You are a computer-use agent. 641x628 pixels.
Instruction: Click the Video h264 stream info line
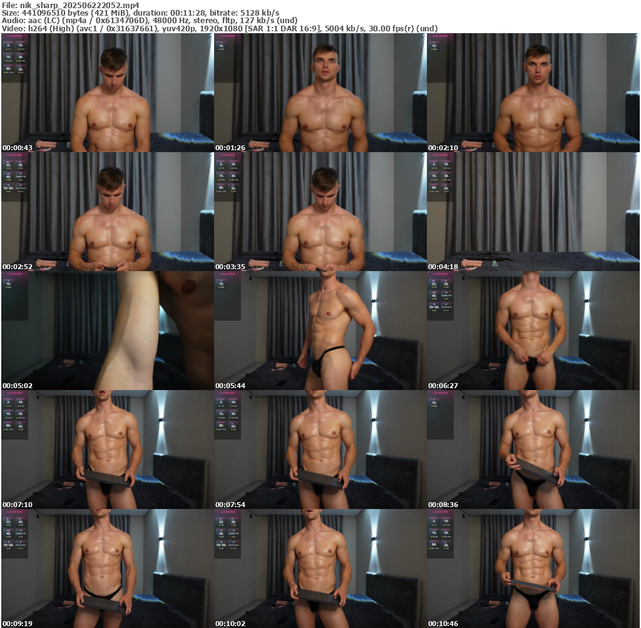tap(220, 29)
